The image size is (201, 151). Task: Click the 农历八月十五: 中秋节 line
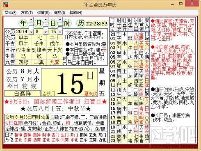click(55, 109)
